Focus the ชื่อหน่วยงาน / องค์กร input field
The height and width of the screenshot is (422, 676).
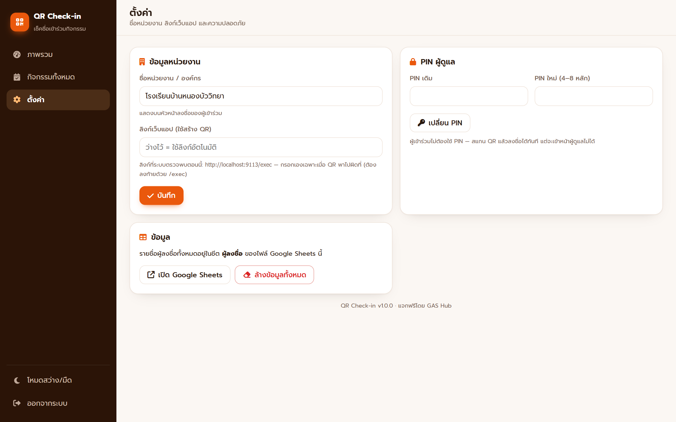coord(261,96)
